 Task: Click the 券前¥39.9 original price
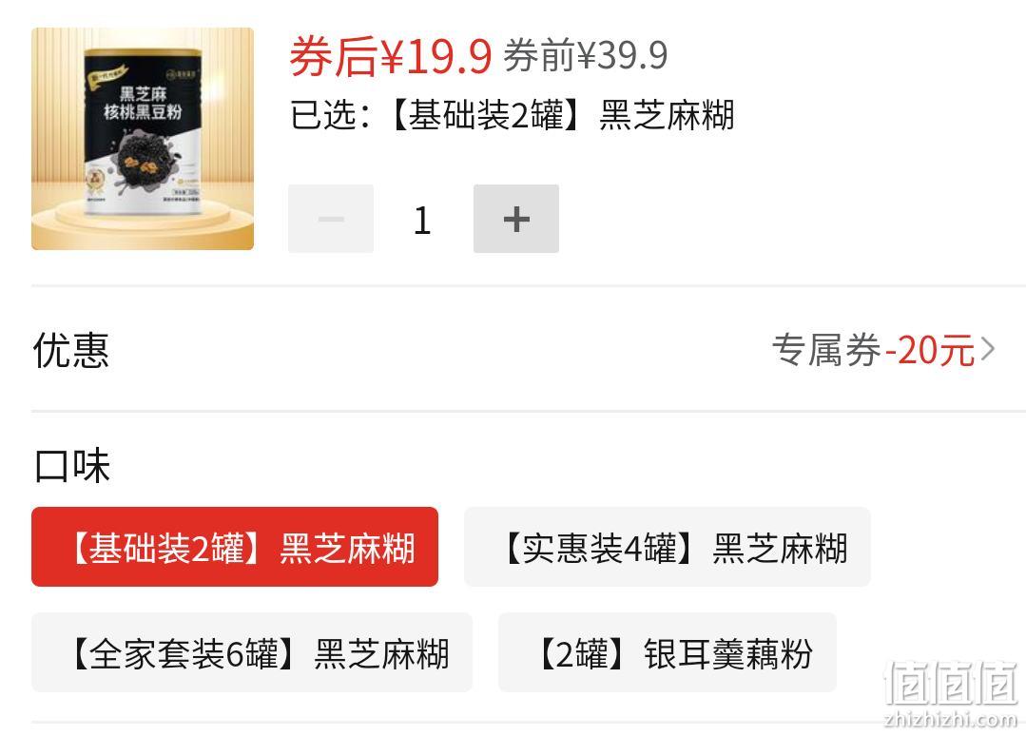tap(585, 55)
